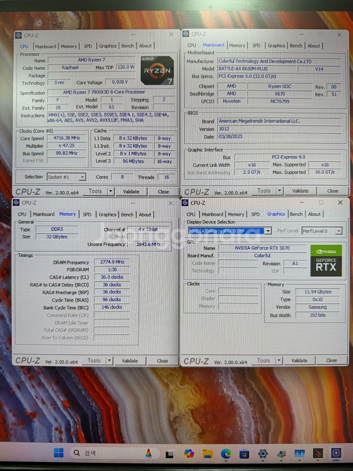Viewport: 353px width, 471px height.
Task: Open Task View from the taskbar
Action: (169, 454)
